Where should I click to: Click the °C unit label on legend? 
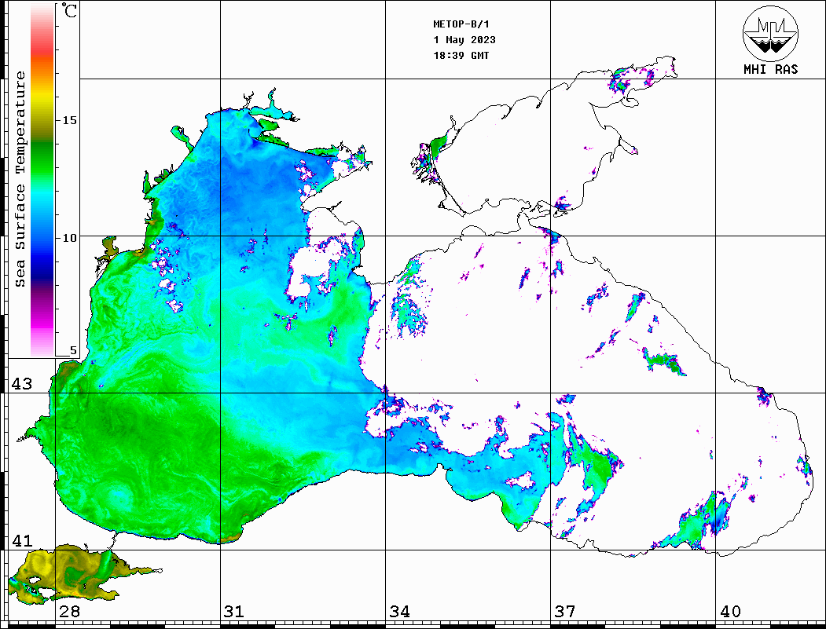pyautogui.click(x=68, y=10)
